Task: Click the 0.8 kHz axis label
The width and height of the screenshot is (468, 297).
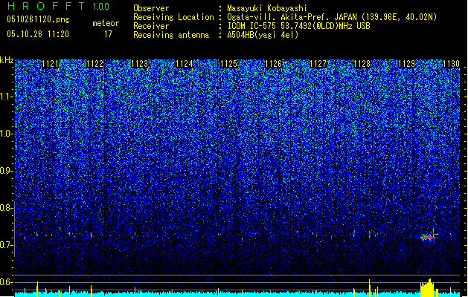Action: 6,208
